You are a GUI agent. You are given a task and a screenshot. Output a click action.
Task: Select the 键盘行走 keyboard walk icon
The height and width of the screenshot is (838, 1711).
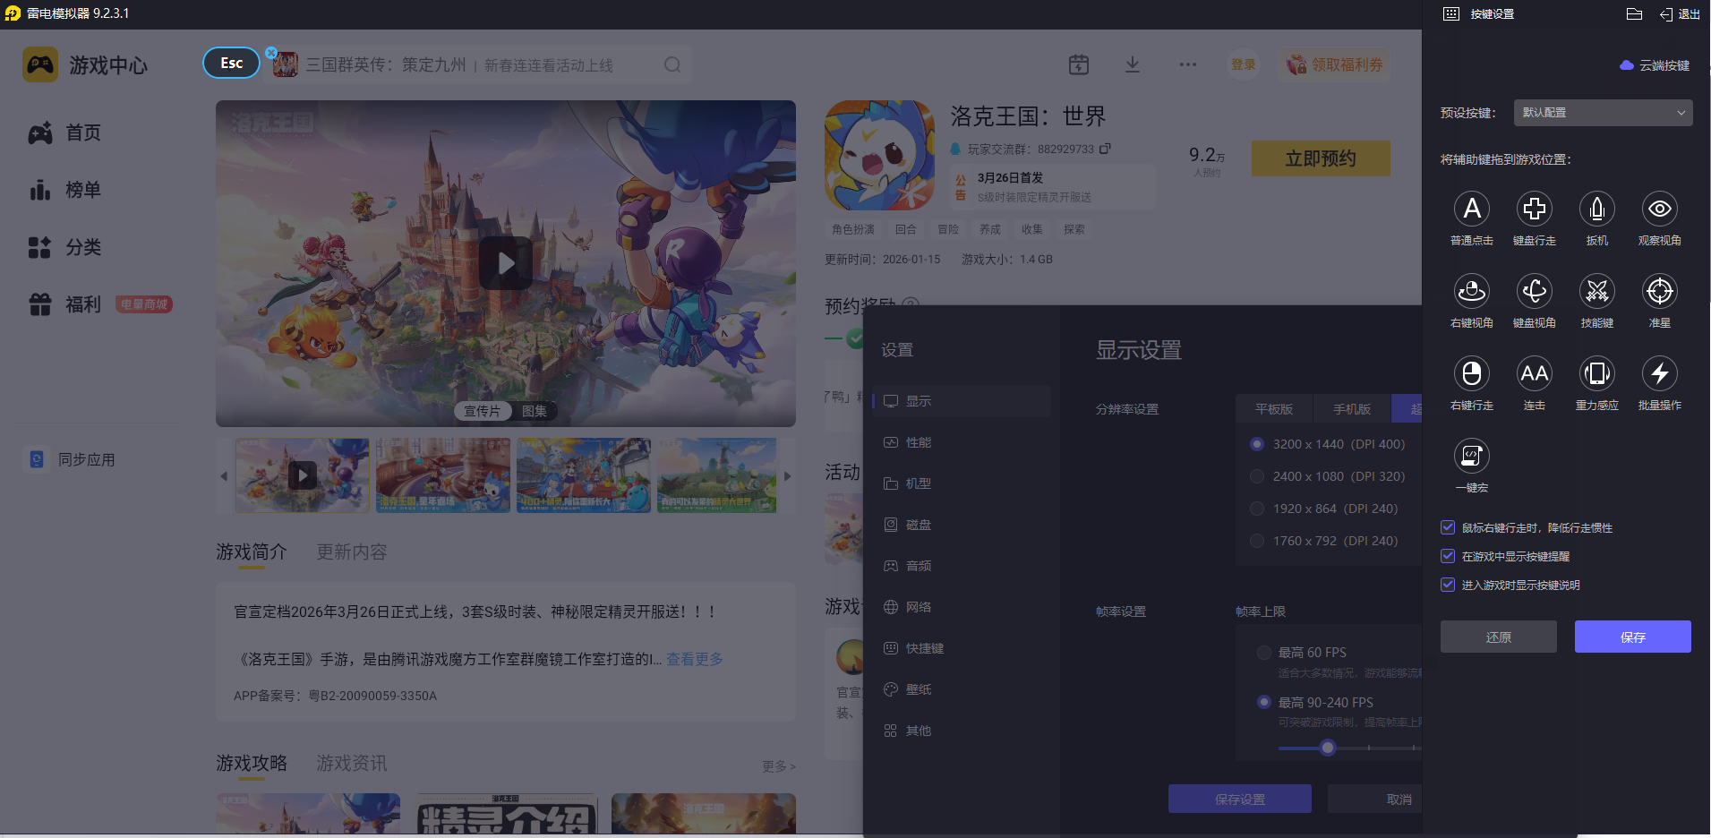1535,209
